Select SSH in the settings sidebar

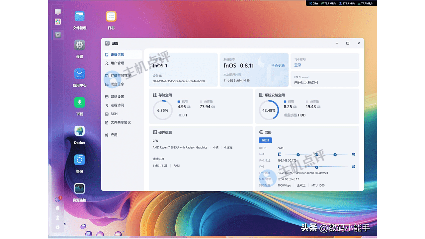114,114
